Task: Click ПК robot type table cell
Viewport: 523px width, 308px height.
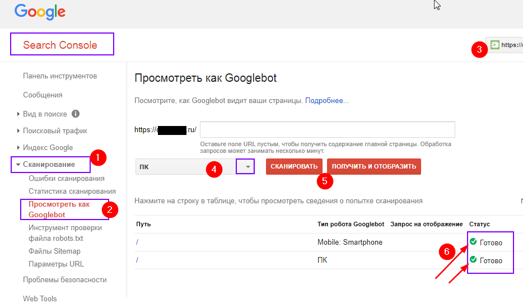Action: coord(322,260)
